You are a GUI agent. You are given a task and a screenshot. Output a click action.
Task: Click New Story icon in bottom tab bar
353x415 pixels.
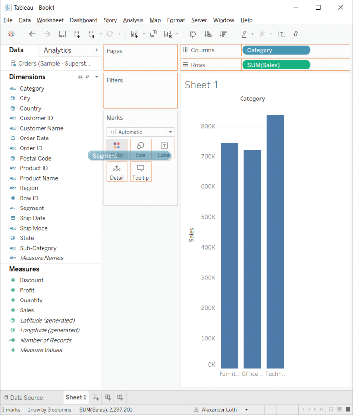120,397
